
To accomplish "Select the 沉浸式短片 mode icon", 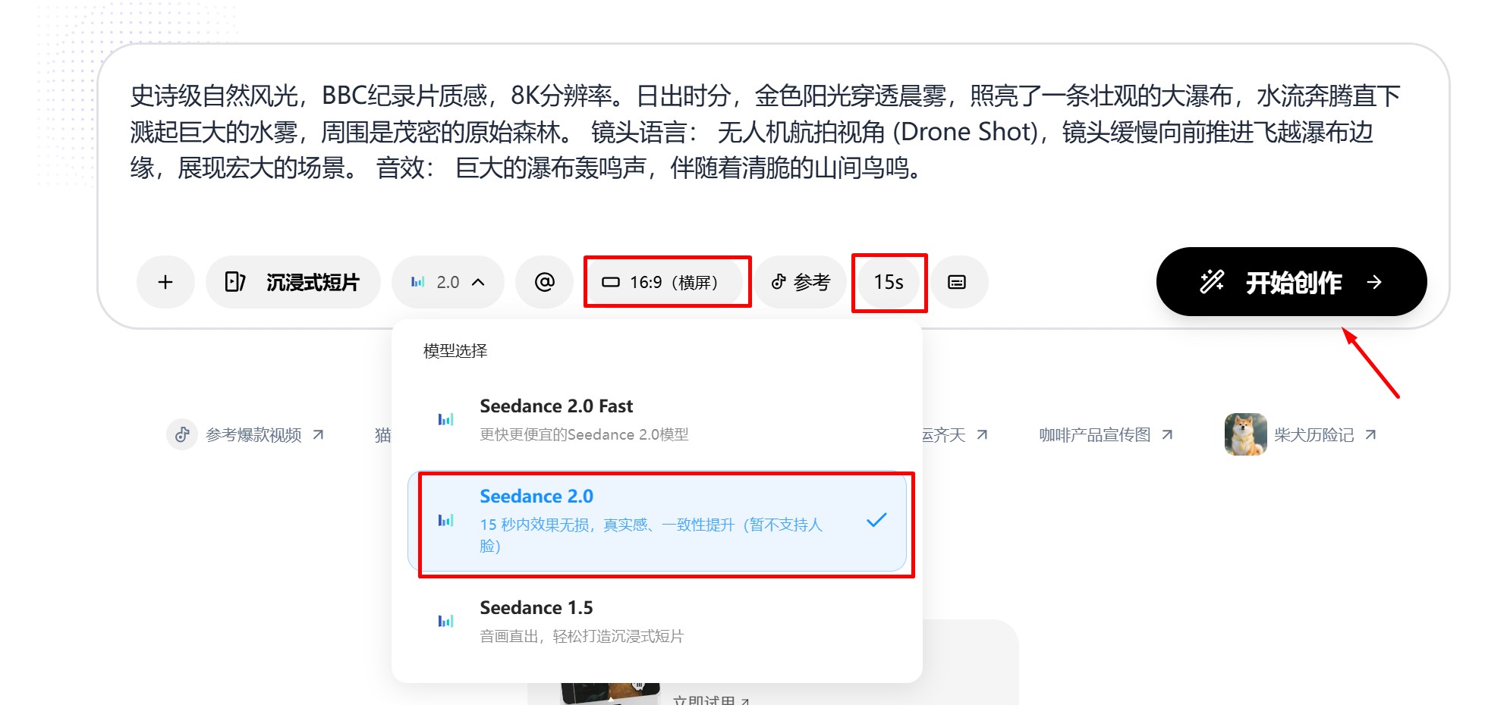I will [236, 281].
